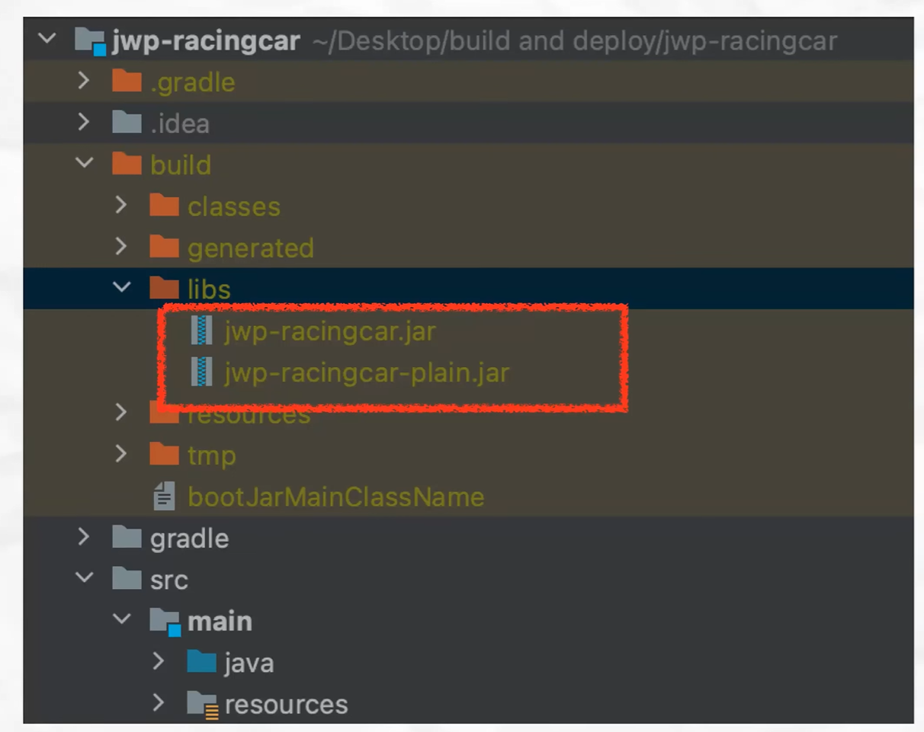The height and width of the screenshot is (732, 924).
Task: Collapse the libs folder
Action: pyautogui.click(x=122, y=287)
